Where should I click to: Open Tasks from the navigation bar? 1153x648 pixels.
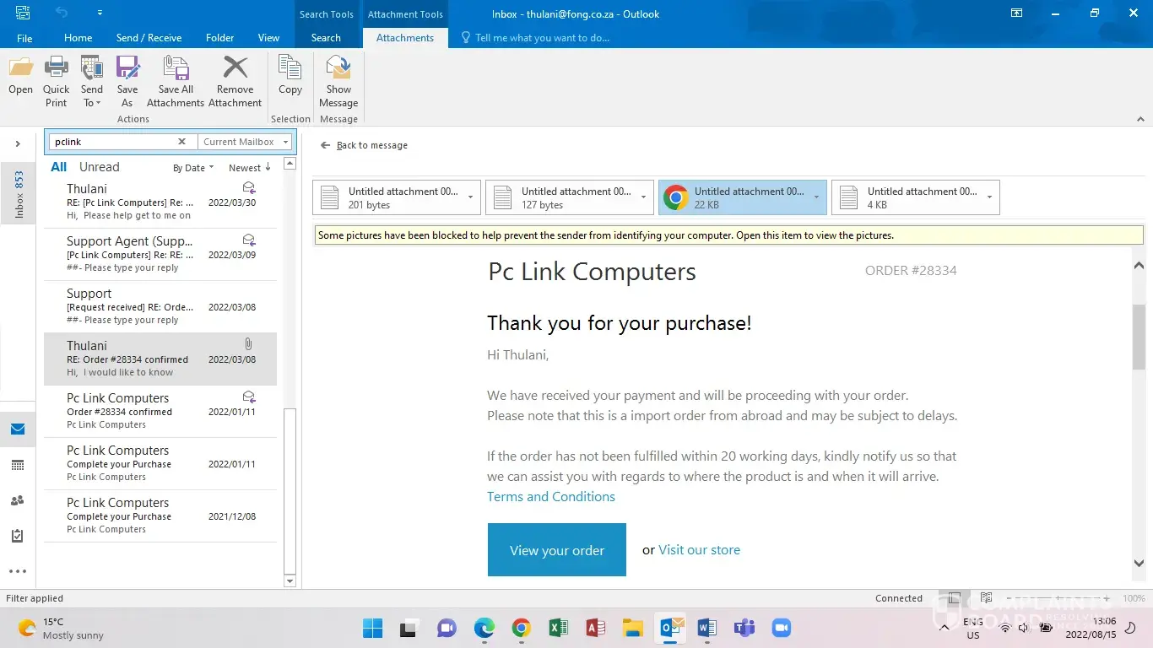(x=18, y=536)
